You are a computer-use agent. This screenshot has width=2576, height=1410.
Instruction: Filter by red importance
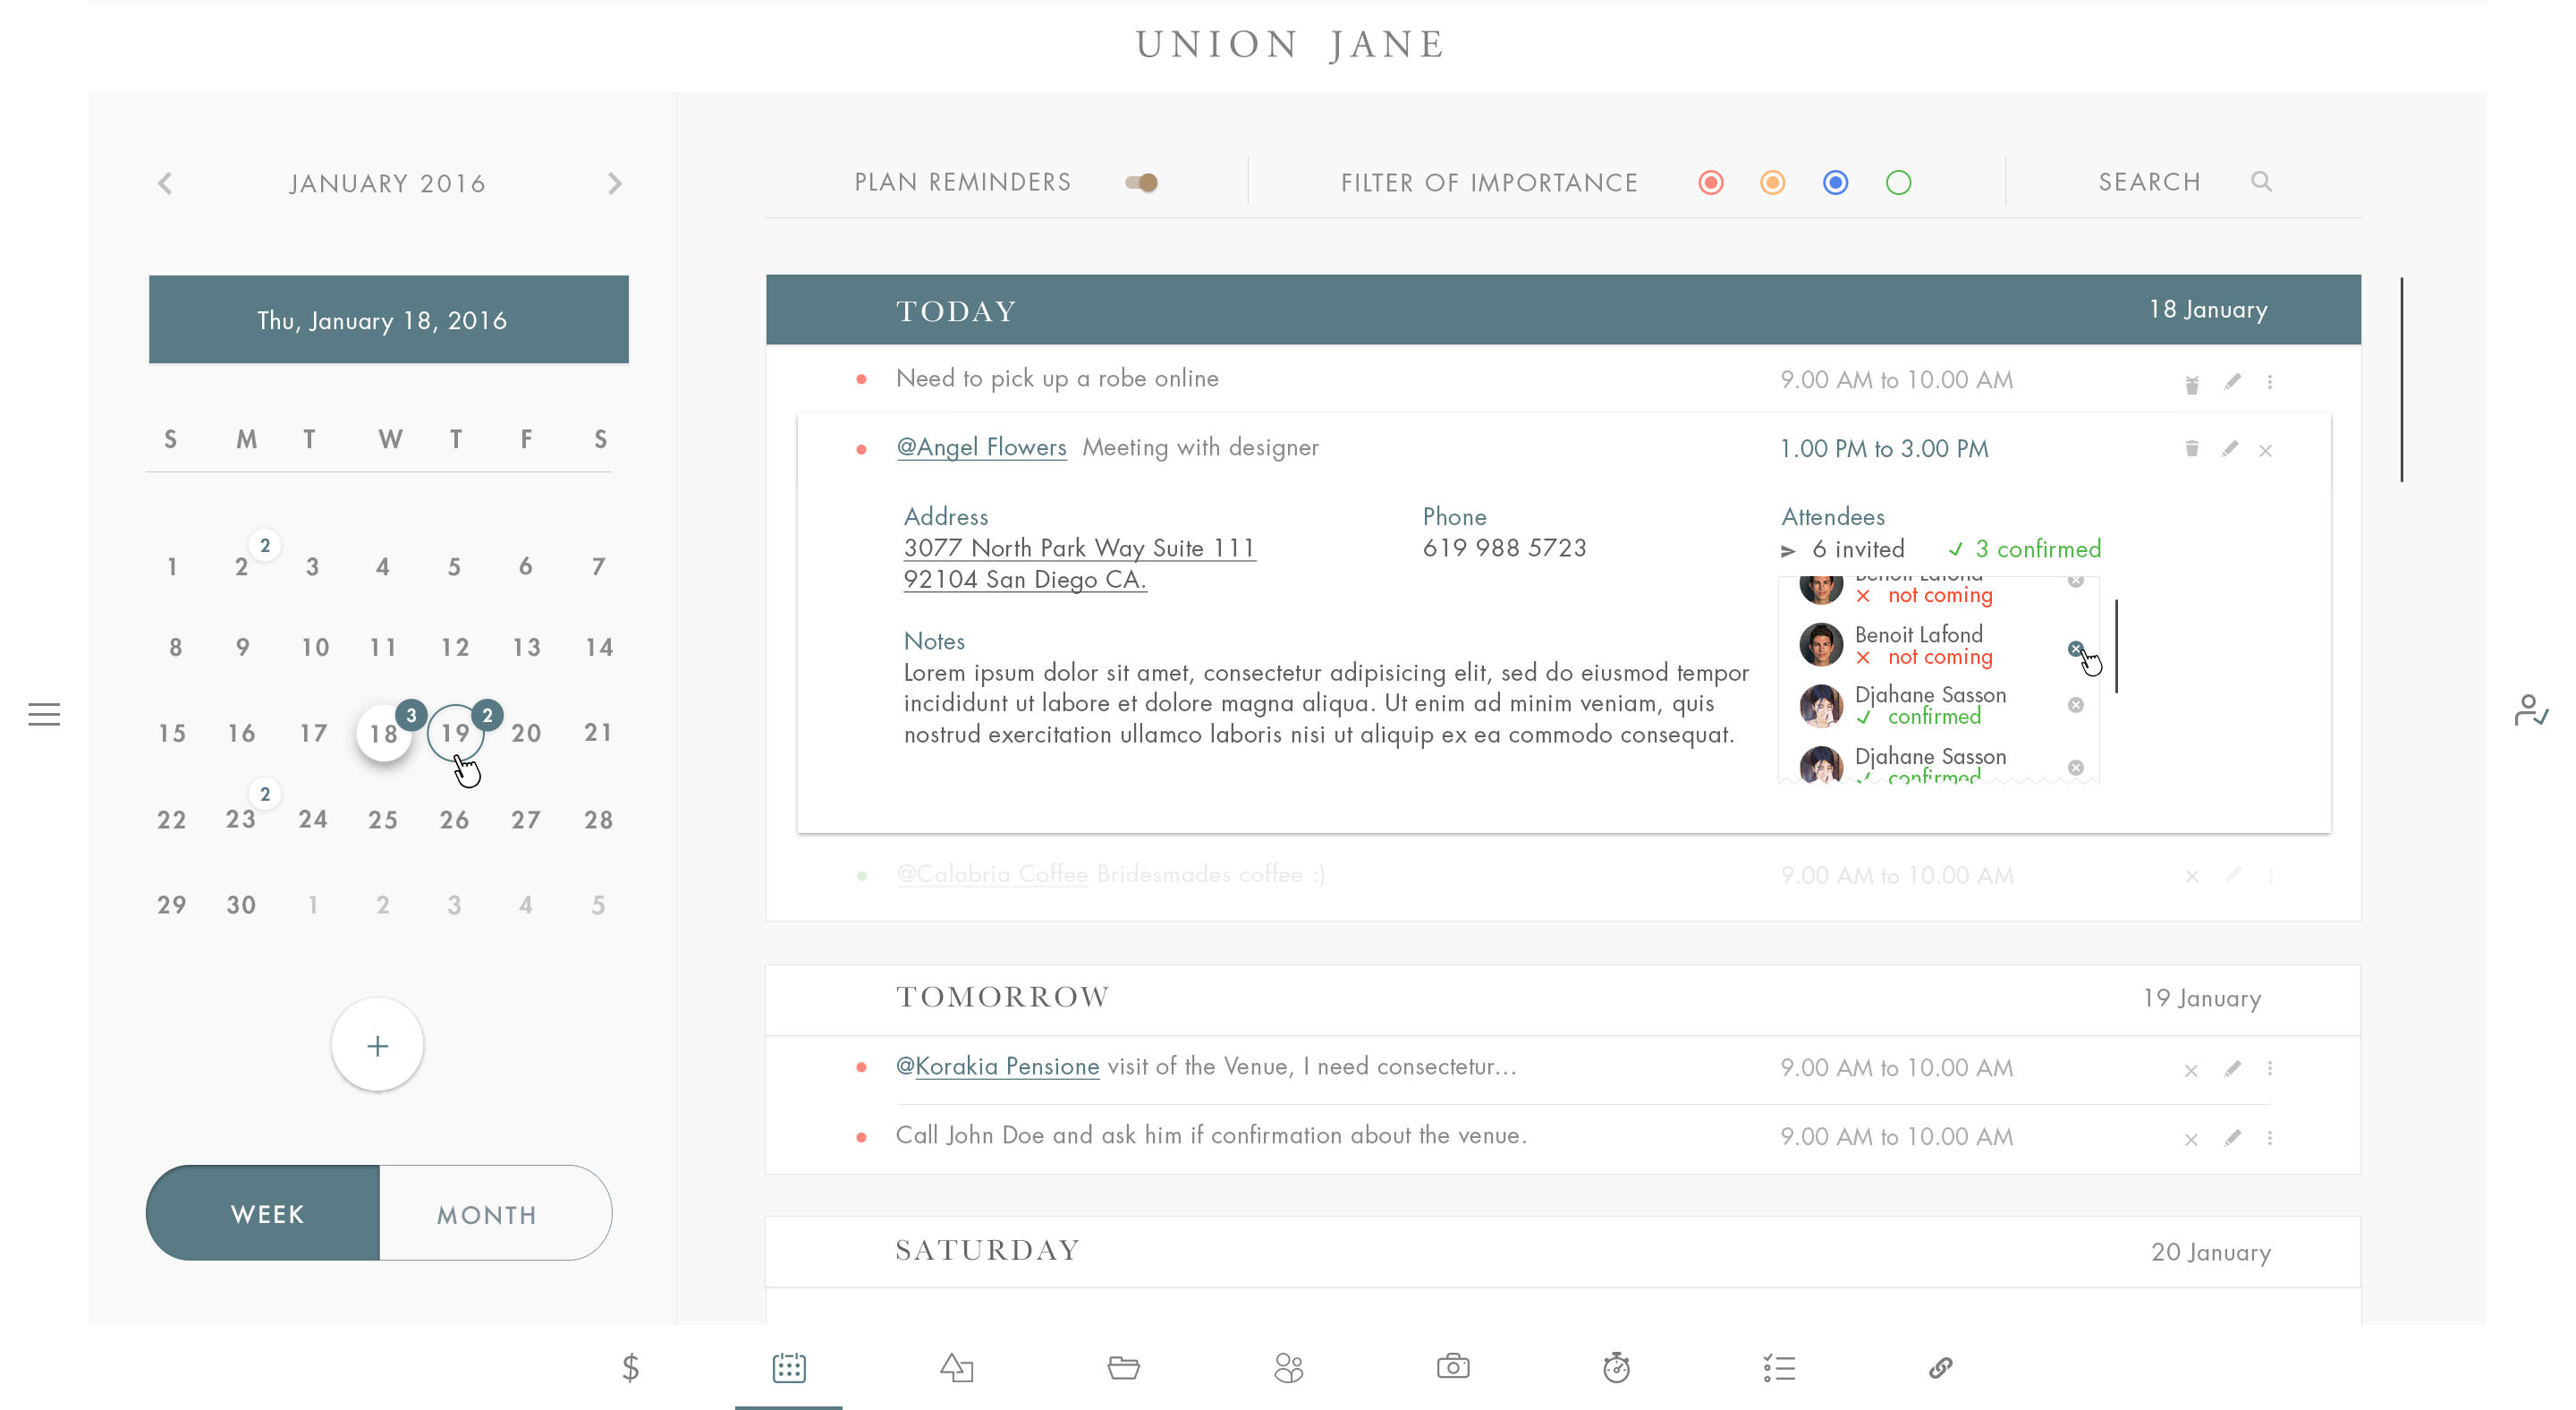pos(1710,182)
